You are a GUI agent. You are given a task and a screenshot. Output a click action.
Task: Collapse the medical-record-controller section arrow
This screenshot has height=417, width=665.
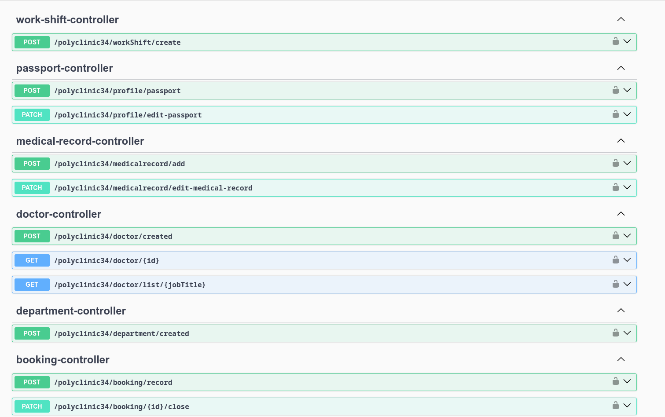click(x=621, y=141)
